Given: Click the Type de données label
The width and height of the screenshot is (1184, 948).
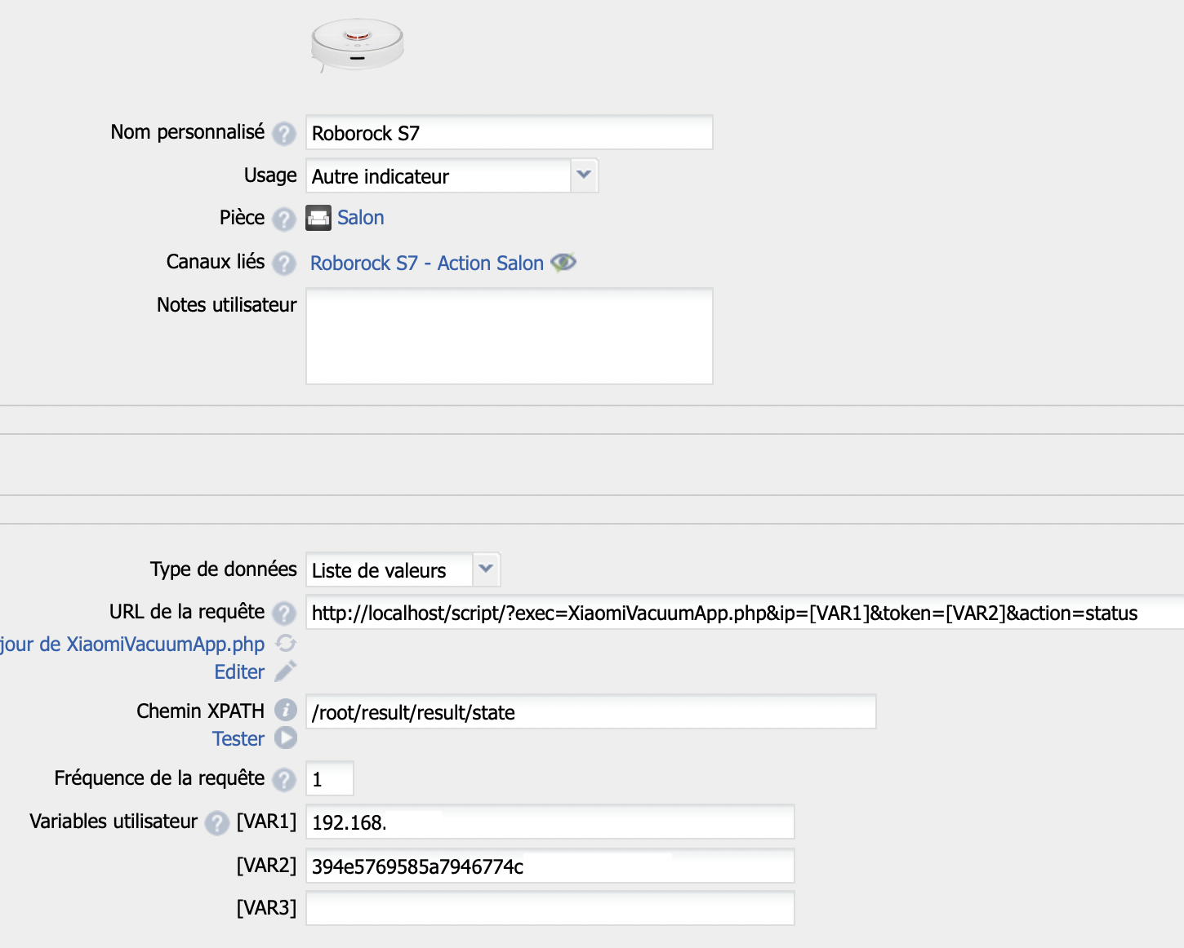Looking at the screenshot, I should [224, 569].
